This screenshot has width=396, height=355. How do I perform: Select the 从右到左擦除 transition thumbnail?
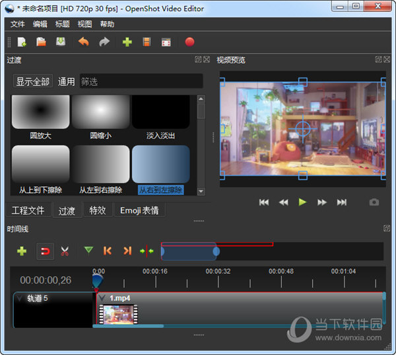pyautogui.click(x=161, y=164)
